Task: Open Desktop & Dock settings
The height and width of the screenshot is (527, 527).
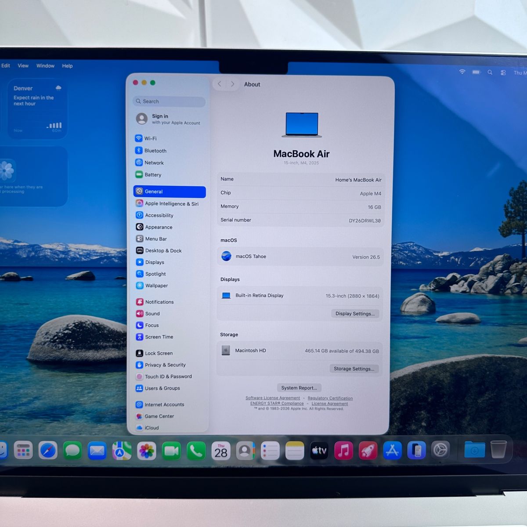Action: point(170,250)
